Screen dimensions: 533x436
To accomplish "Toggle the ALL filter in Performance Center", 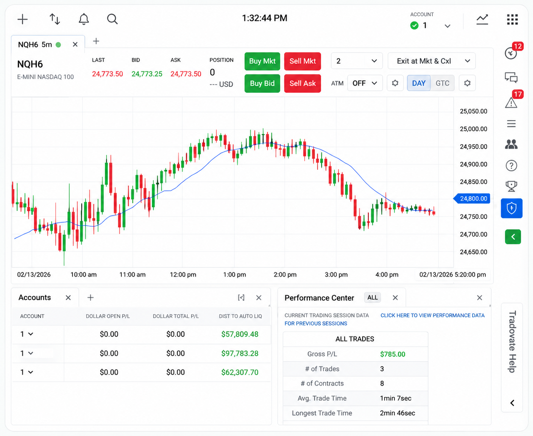I will [x=372, y=297].
